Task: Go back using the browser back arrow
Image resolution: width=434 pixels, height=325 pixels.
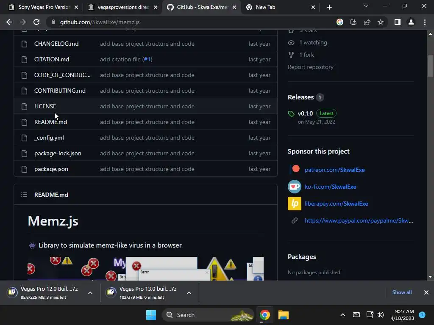Action: (9, 22)
